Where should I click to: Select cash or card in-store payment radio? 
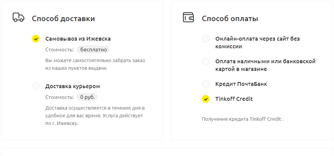(x=206, y=61)
